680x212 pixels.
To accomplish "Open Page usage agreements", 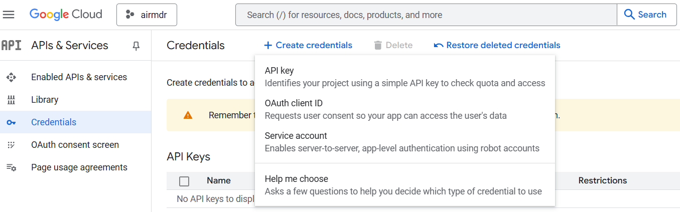I will coord(79,167).
